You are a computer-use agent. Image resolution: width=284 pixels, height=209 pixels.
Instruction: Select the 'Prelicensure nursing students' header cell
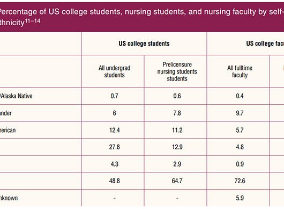coord(177,71)
